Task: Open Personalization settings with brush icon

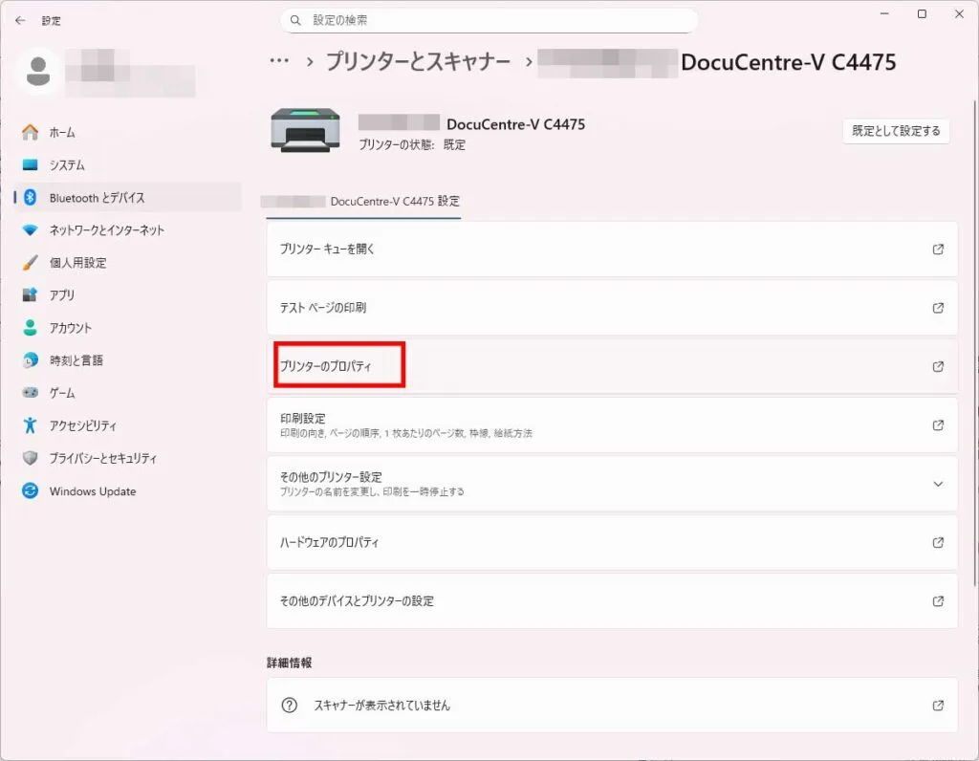Action: [x=31, y=263]
